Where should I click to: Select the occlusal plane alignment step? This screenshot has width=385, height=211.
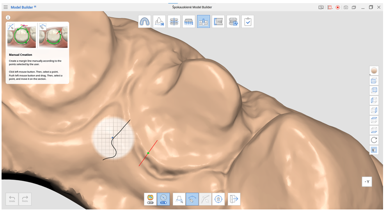174,21
